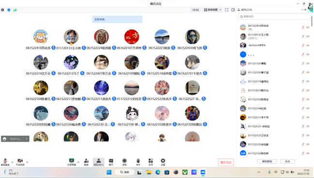Open the Apps icon in the meeting toolbar
The width and height of the screenshot is (314, 178).
point(150,162)
